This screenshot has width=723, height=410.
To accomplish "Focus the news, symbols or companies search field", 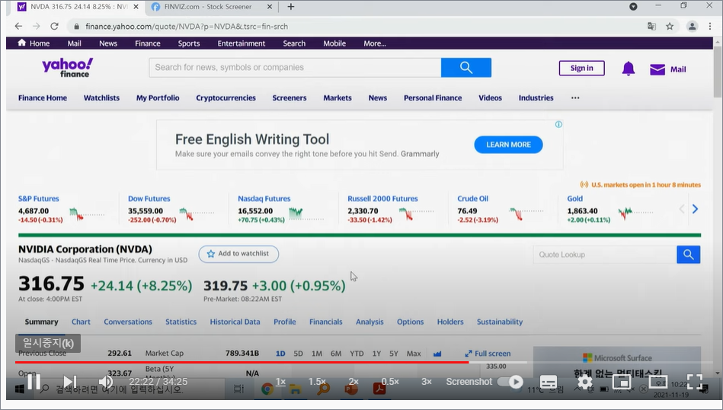I will pos(295,68).
